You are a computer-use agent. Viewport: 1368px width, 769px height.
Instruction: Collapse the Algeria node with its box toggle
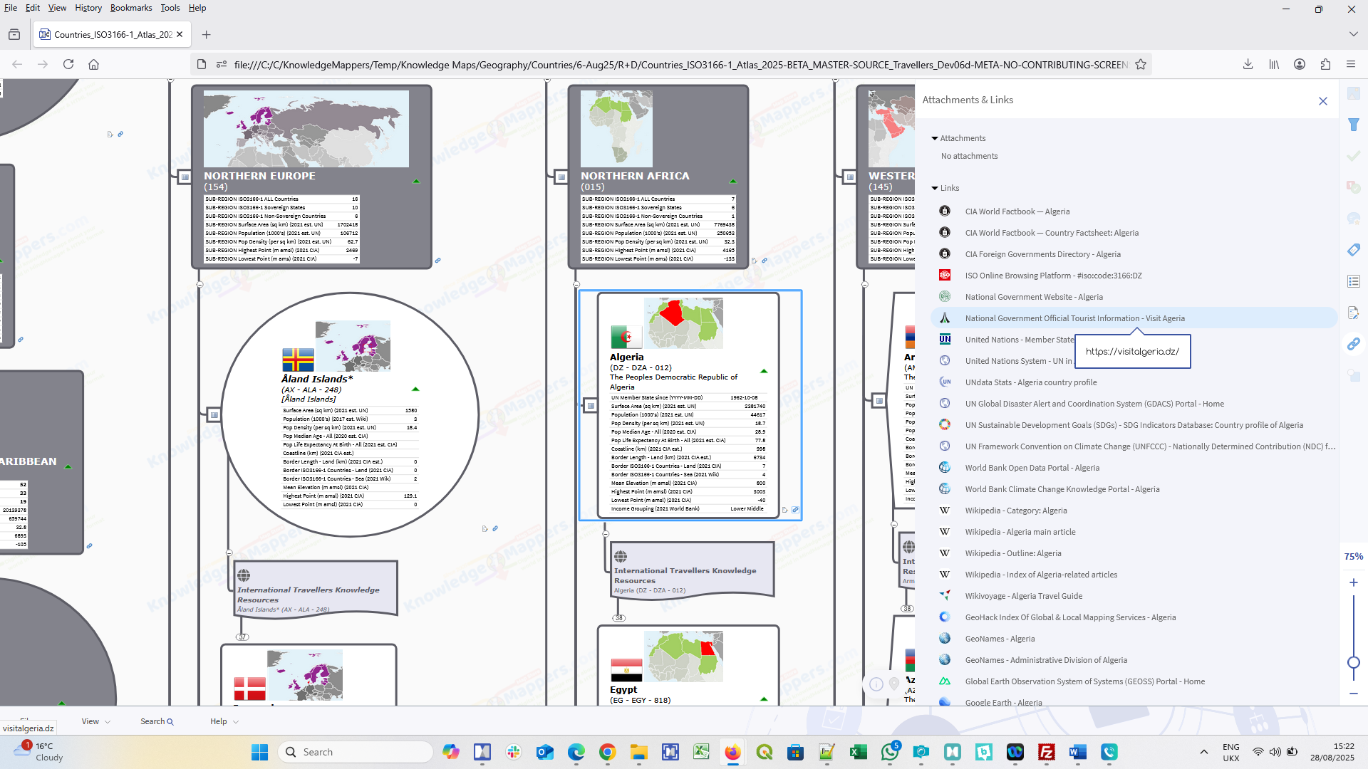click(591, 406)
